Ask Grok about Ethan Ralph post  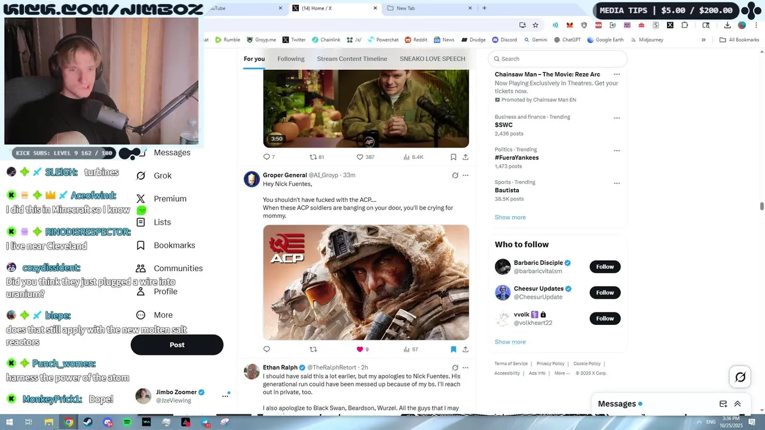[x=455, y=367]
